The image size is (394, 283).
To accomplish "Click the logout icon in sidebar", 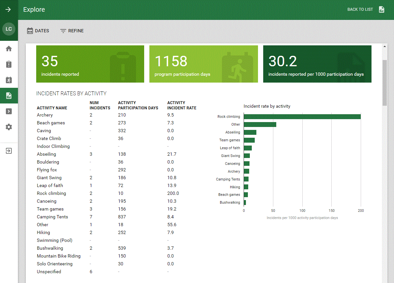I will click(x=9, y=151).
